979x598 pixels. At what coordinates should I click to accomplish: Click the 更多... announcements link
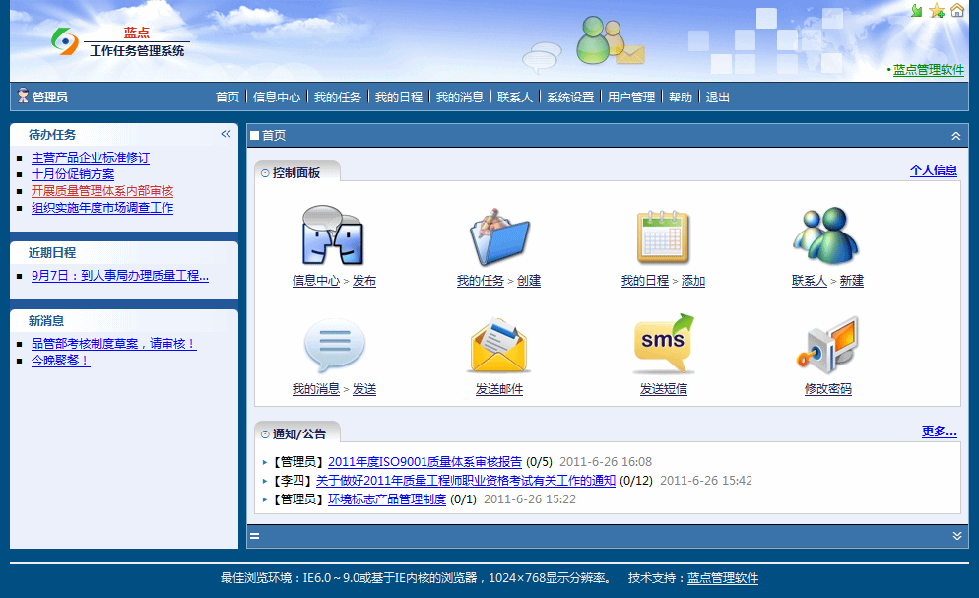point(939,432)
